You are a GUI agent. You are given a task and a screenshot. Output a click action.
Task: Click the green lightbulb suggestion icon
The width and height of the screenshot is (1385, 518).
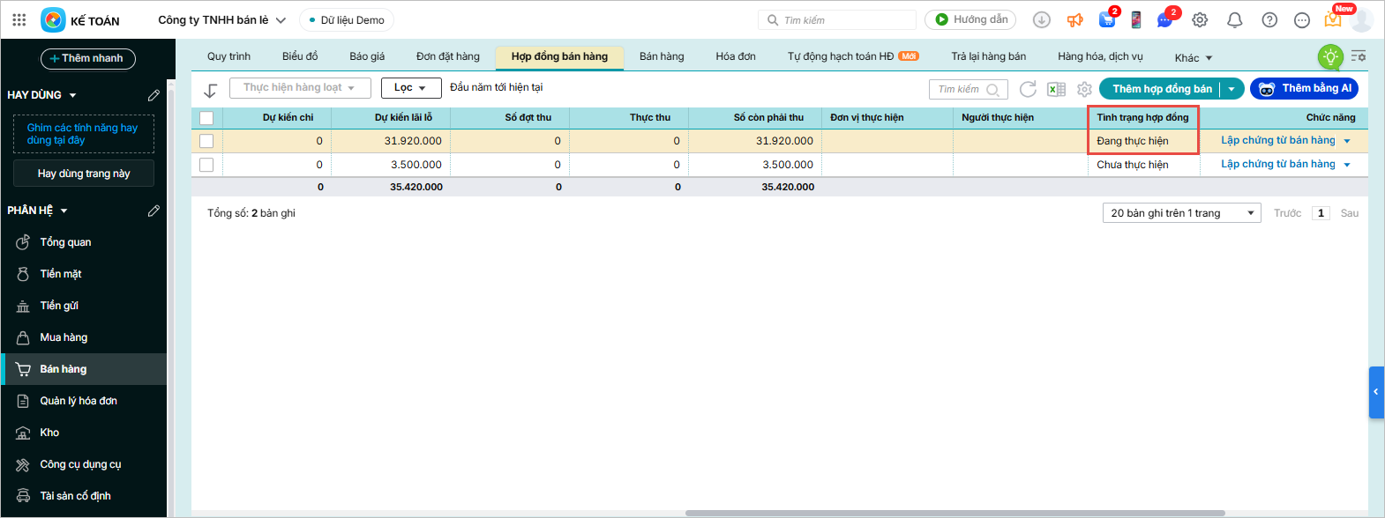tap(1329, 57)
